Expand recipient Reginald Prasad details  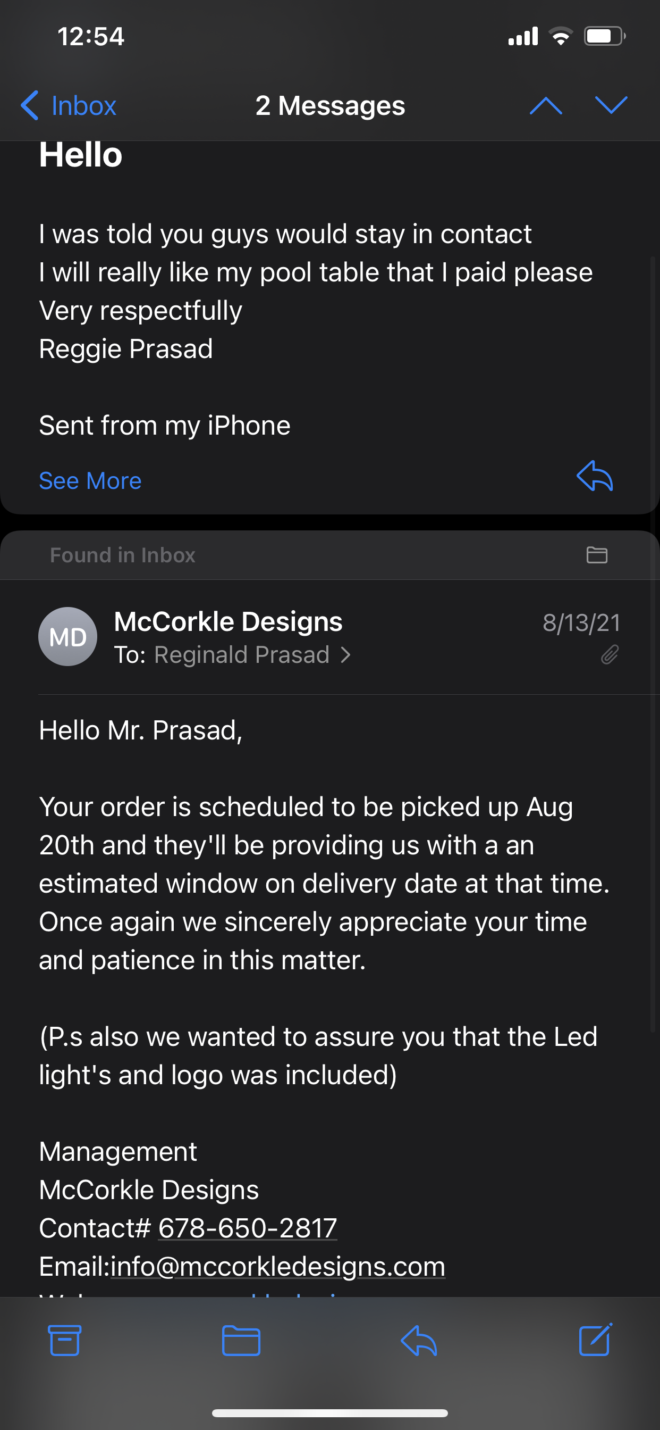click(241, 655)
